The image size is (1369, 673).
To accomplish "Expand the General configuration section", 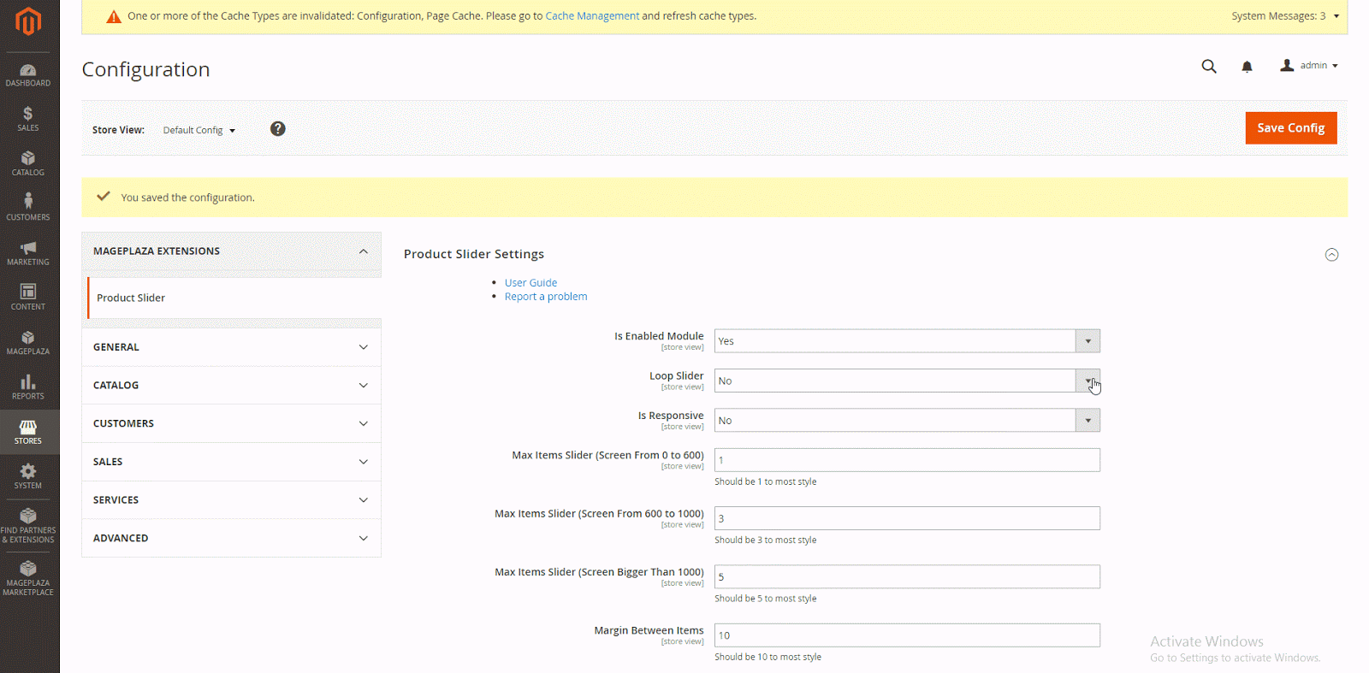I will 231,347.
